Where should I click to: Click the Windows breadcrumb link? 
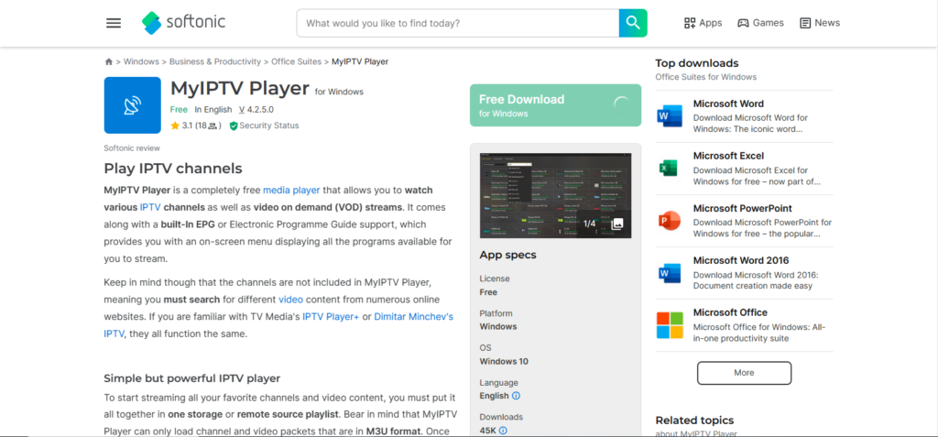(141, 61)
